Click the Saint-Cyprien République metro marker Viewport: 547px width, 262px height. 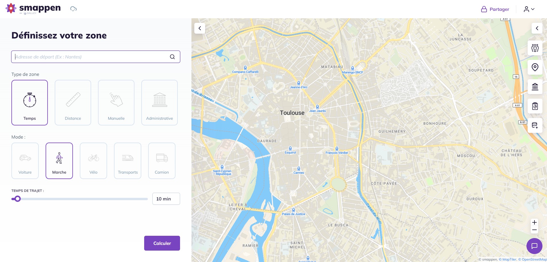pyautogui.click(x=222, y=167)
